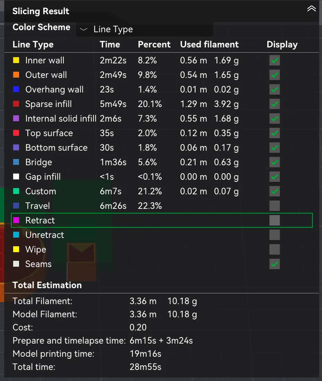Select the Gap infill label
The height and width of the screenshot is (381, 322).
(x=43, y=177)
